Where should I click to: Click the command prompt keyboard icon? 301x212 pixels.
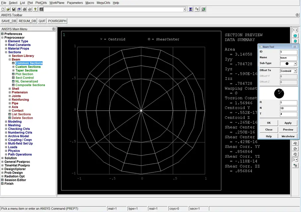coord(41,9)
